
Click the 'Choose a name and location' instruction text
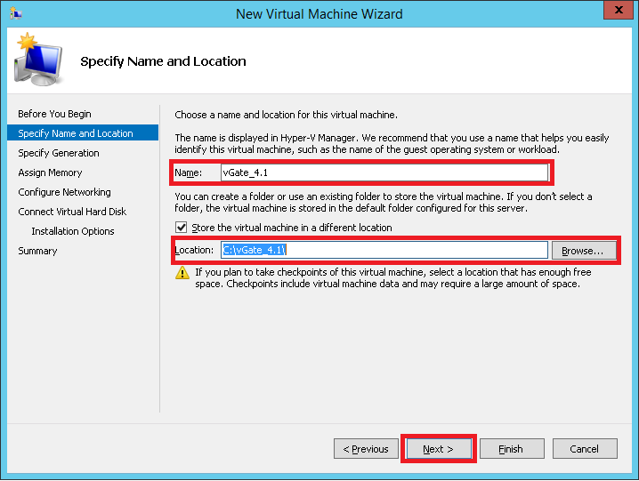[286, 115]
